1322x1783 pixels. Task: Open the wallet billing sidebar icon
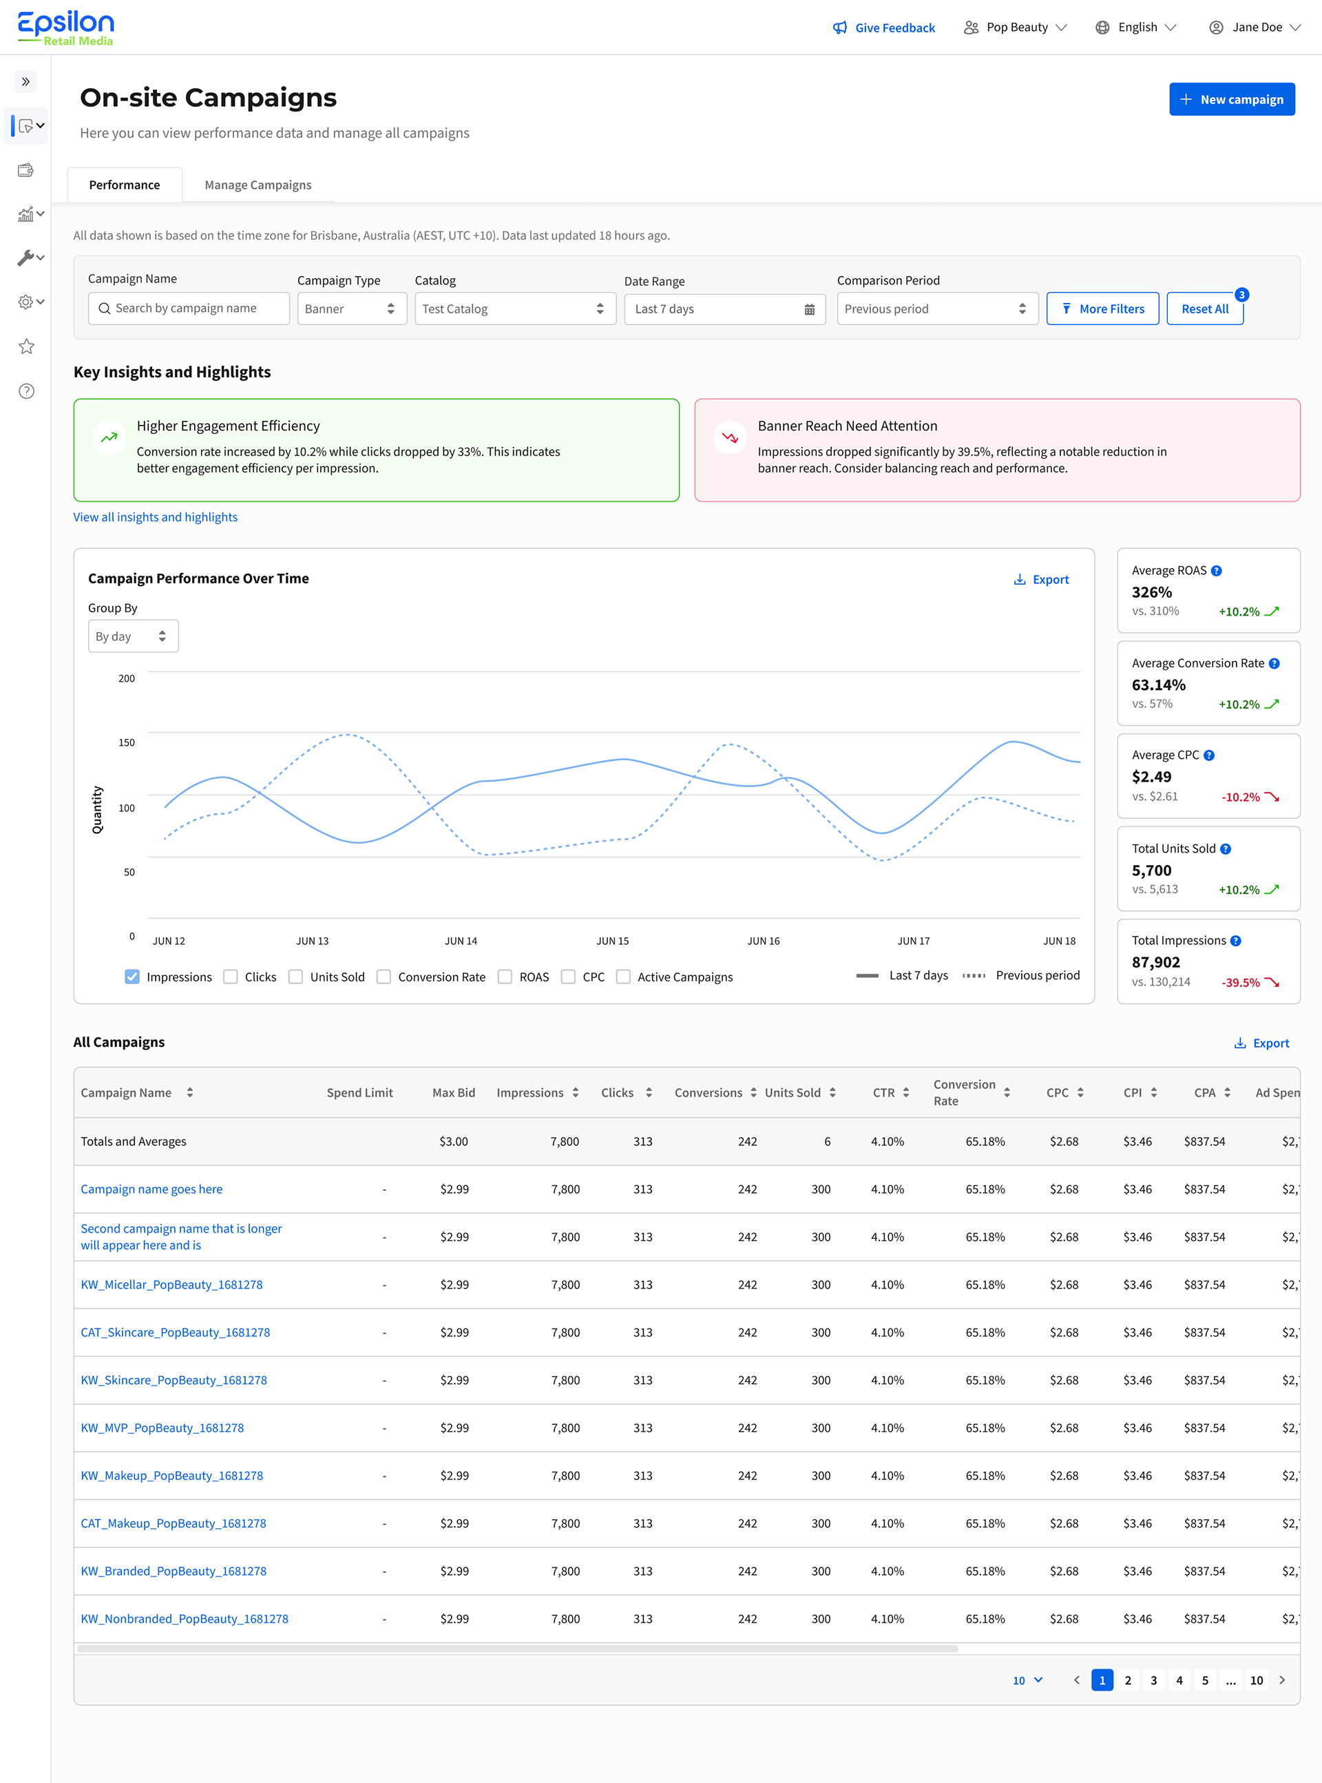pyautogui.click(x=25, y=169)
